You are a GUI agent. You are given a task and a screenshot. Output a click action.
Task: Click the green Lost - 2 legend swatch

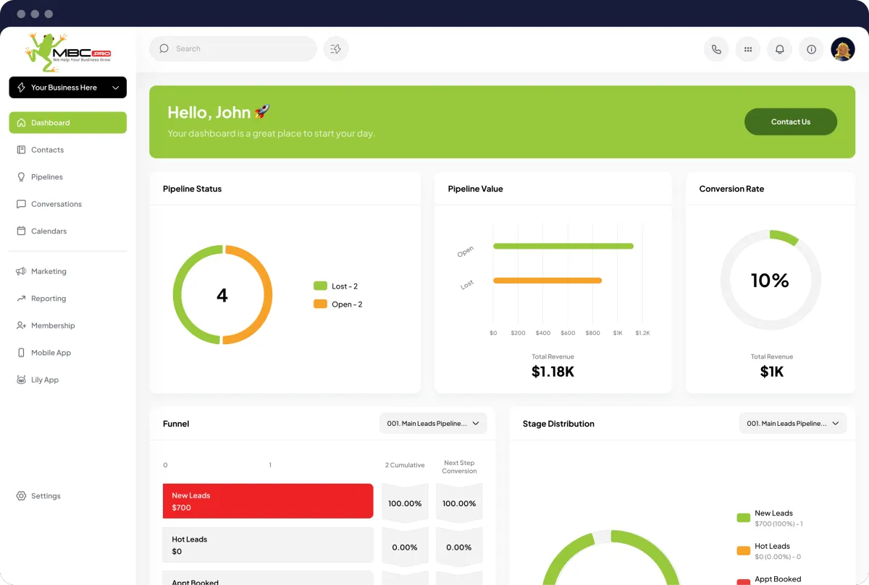pyautogui.click(x=320, y=286)
